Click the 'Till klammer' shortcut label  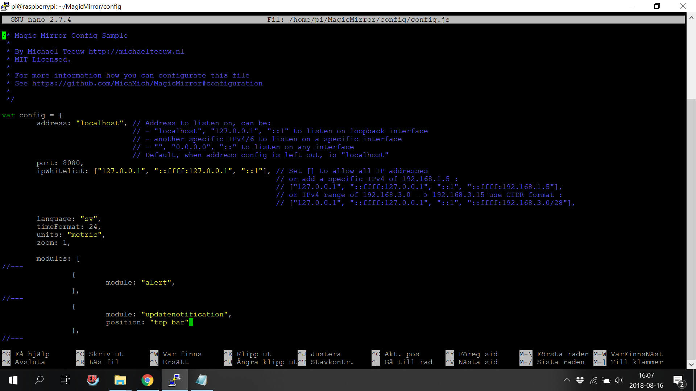pos(637,362)
